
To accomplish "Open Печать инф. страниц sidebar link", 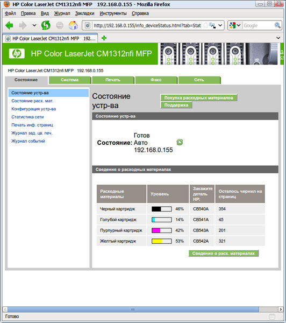I will pyautogui.click(x=32, y=125).
